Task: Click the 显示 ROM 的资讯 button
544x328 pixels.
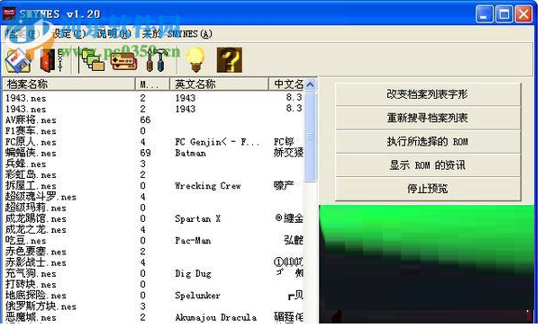Action: pyautogui.click(x=428, y=165)
